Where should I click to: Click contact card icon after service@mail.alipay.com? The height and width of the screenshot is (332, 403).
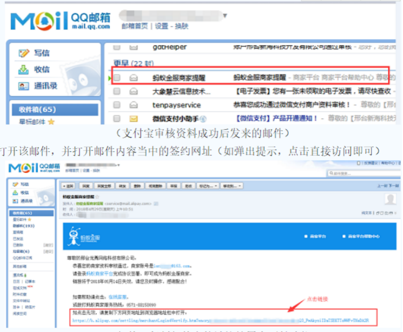coord(156,204)
